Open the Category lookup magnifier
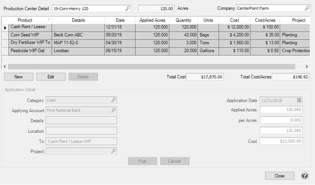Image resolution: width=315 pixels, height=185 pixels. (x=114, y=100)
